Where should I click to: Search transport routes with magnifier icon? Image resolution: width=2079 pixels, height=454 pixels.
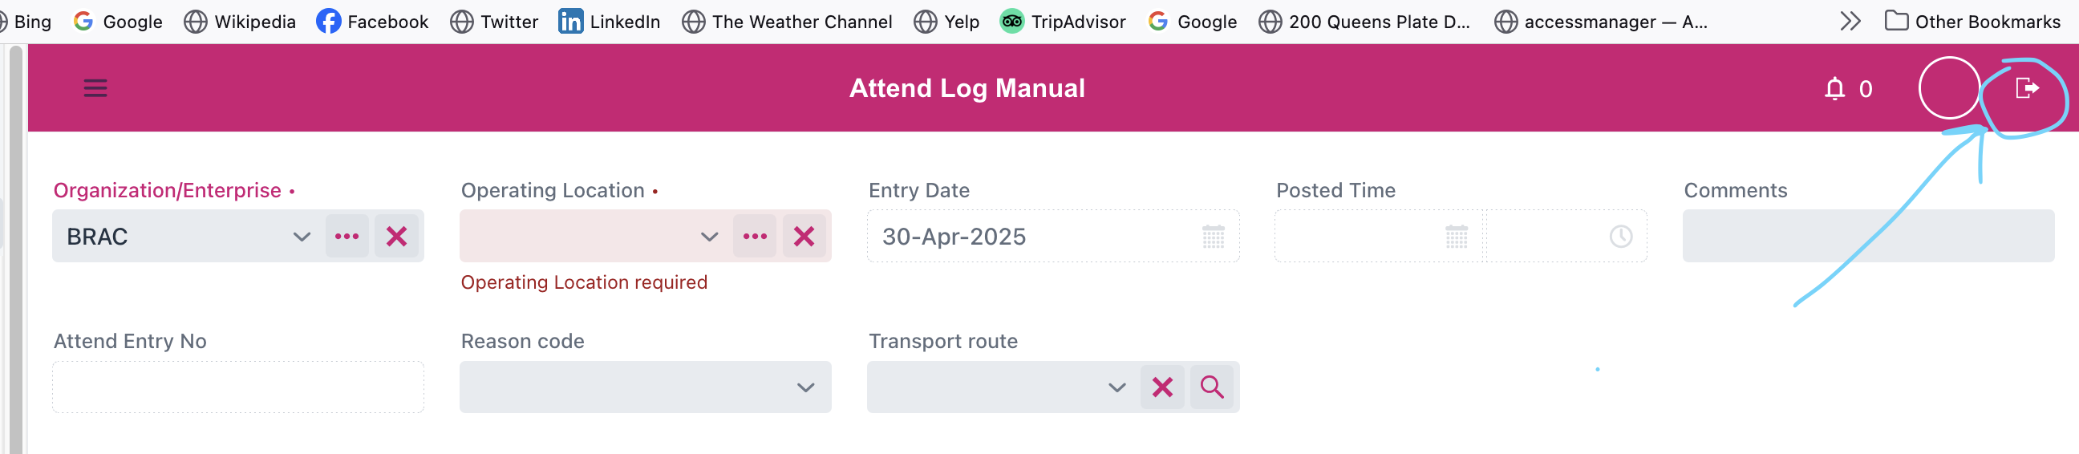[x=1211, y=387]
